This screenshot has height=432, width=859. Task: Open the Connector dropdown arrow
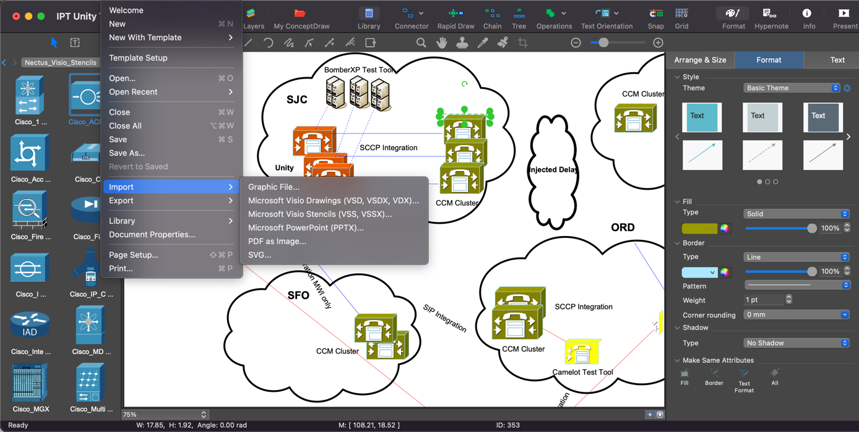click(x=421, y=13)
